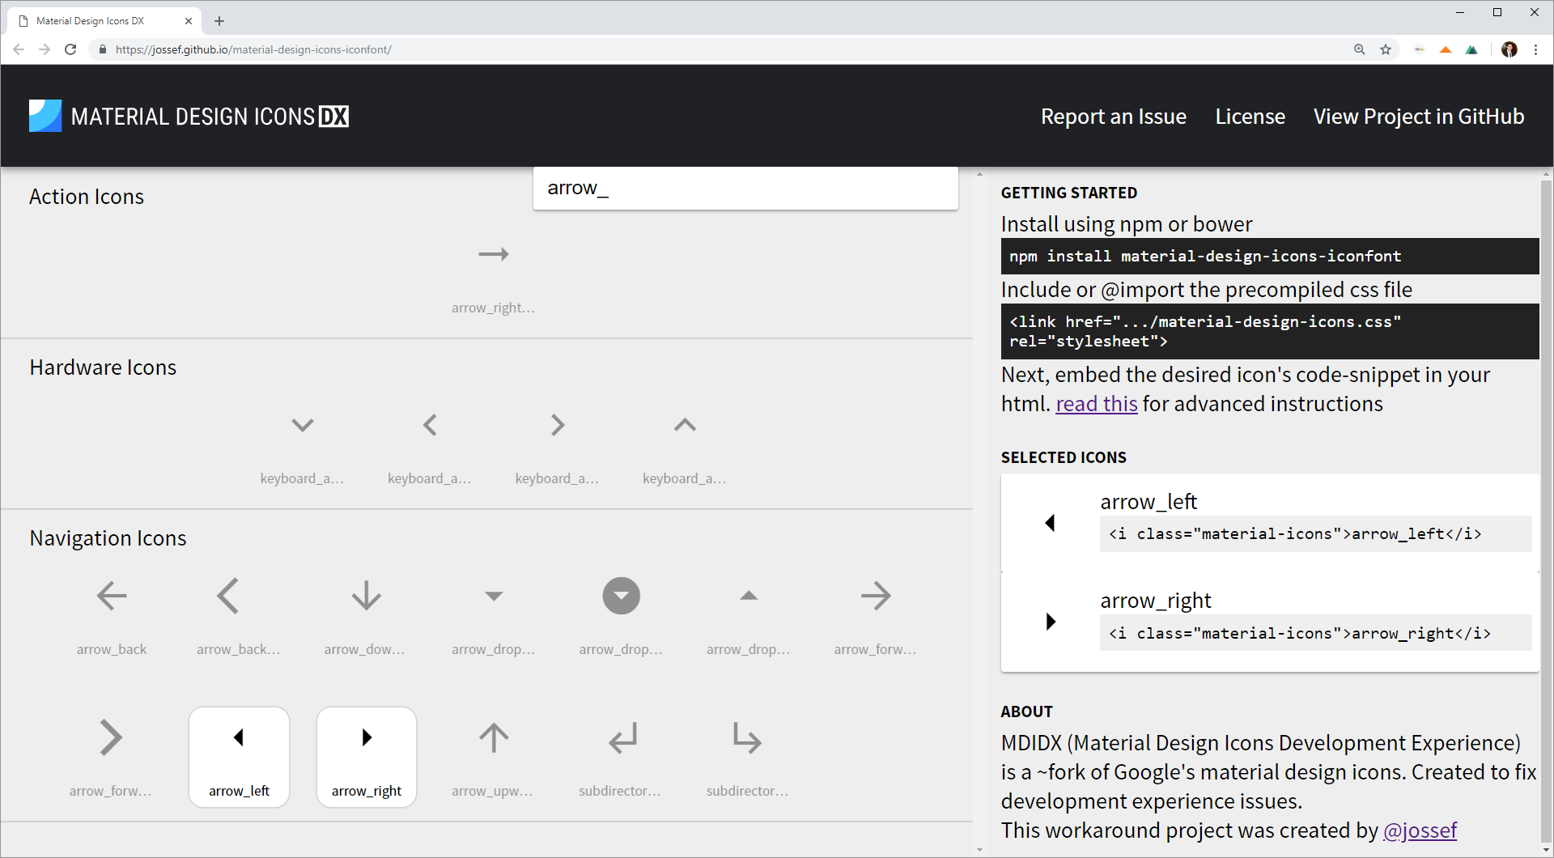Close the Material Design Icons DX tab
The height and width of the screenshot is (858, 1554).
[189, 21]
